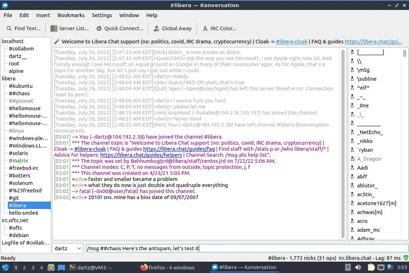
Task: Select the #solaris channel
Action: point(18,153)
